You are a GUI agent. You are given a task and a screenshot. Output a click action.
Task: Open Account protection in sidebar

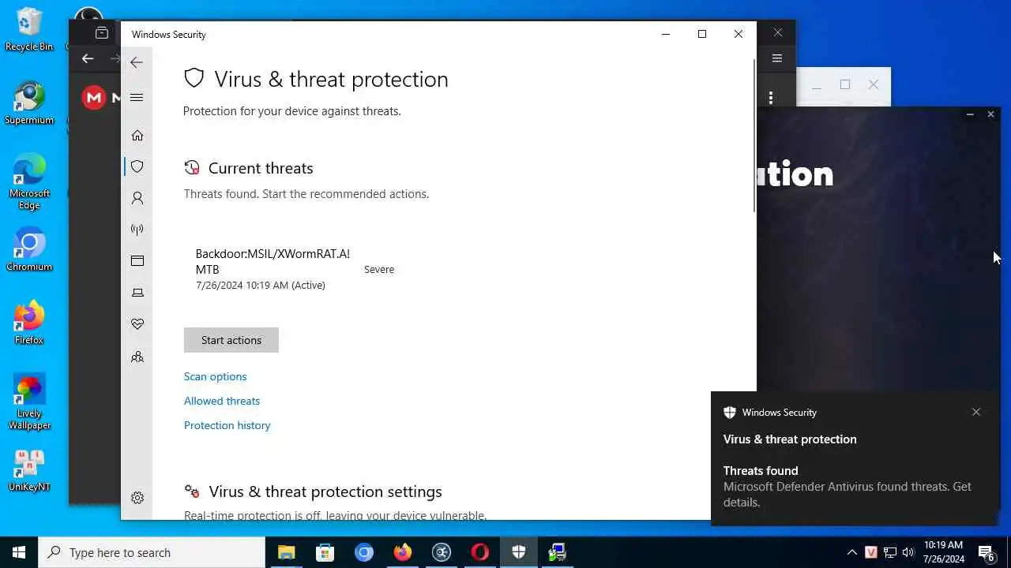[x=137, y=198]
